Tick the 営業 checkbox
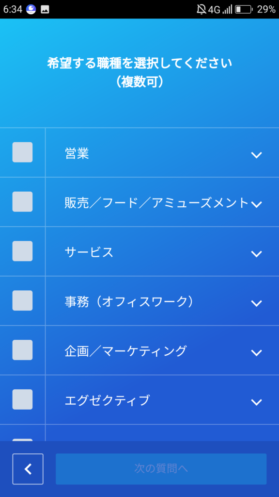The image size is (279, 497). (22, 152)
